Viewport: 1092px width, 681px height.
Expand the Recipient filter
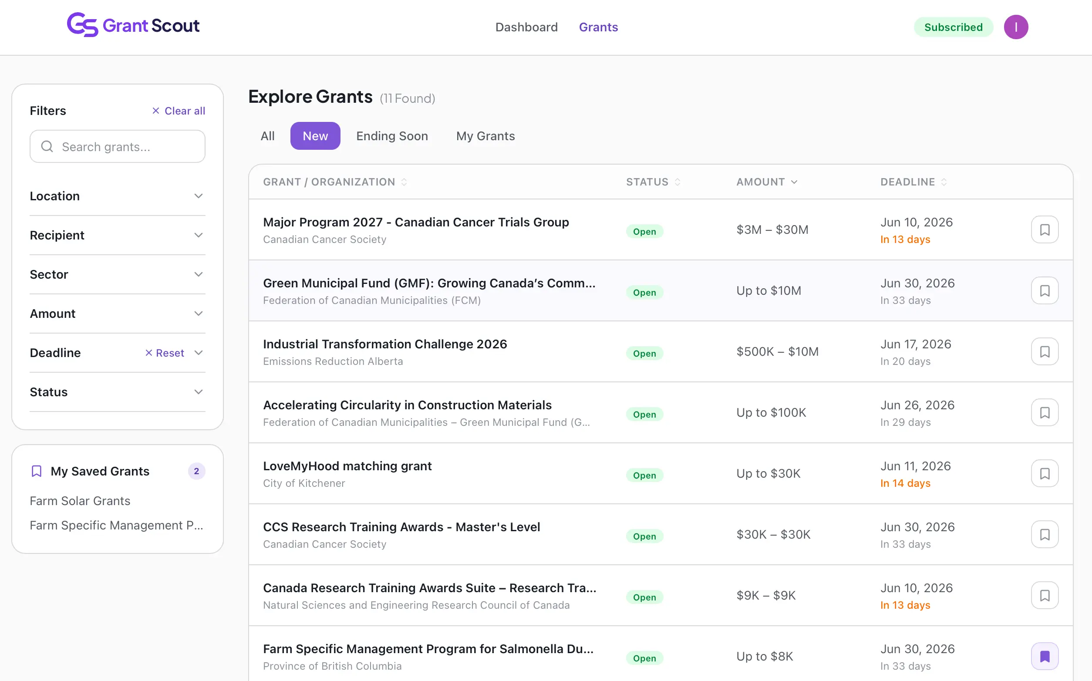(118, 235)
